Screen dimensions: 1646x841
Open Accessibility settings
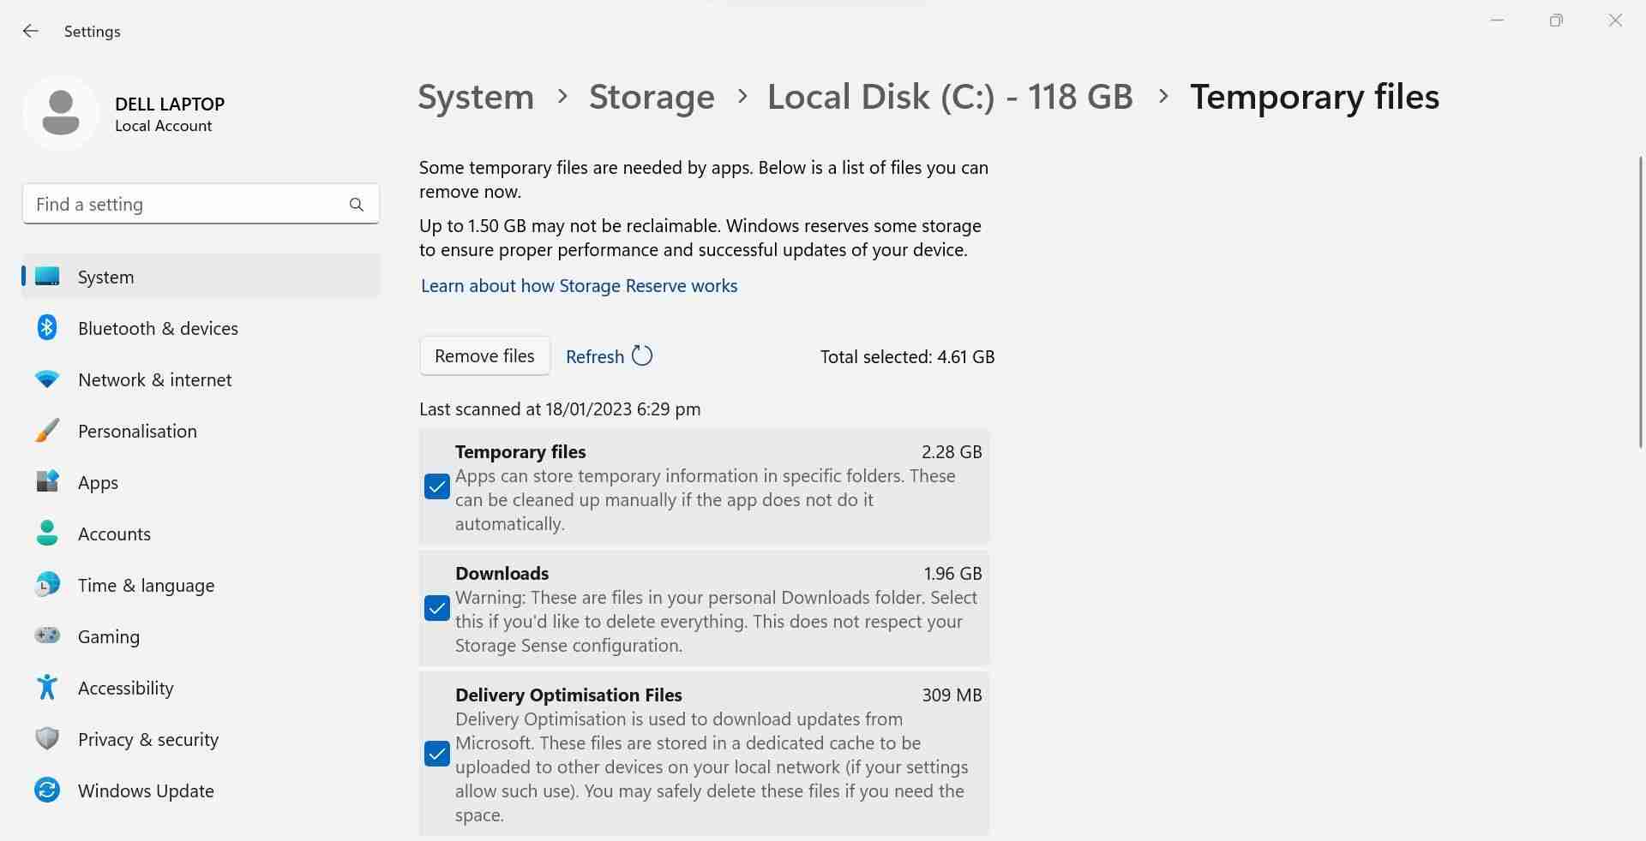(125, 688)
